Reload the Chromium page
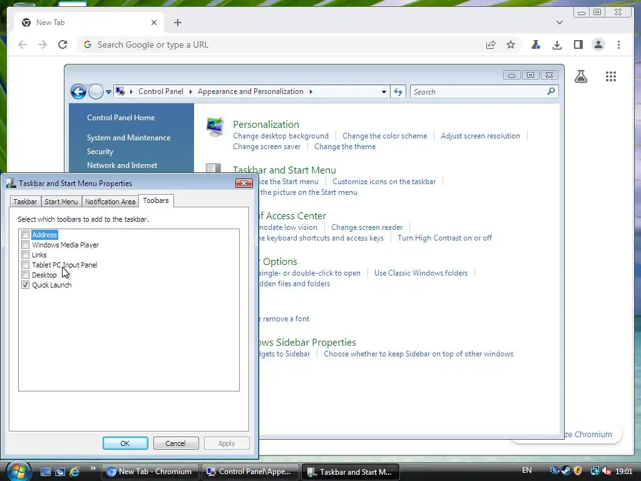The width and height of the screenshot is (641, 481). click(x=63, y=44)
